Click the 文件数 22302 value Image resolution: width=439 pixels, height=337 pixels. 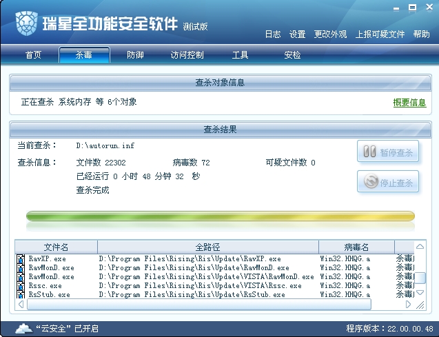point(101,163)
